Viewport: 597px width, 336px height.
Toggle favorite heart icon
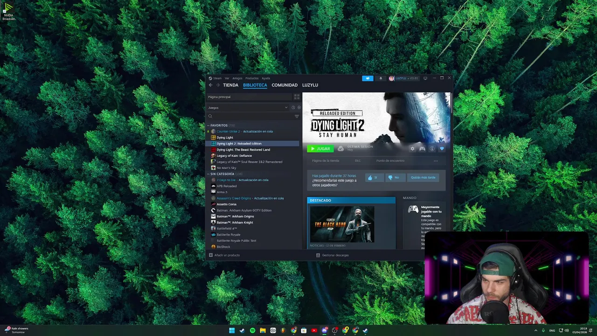tap(442, 149)
